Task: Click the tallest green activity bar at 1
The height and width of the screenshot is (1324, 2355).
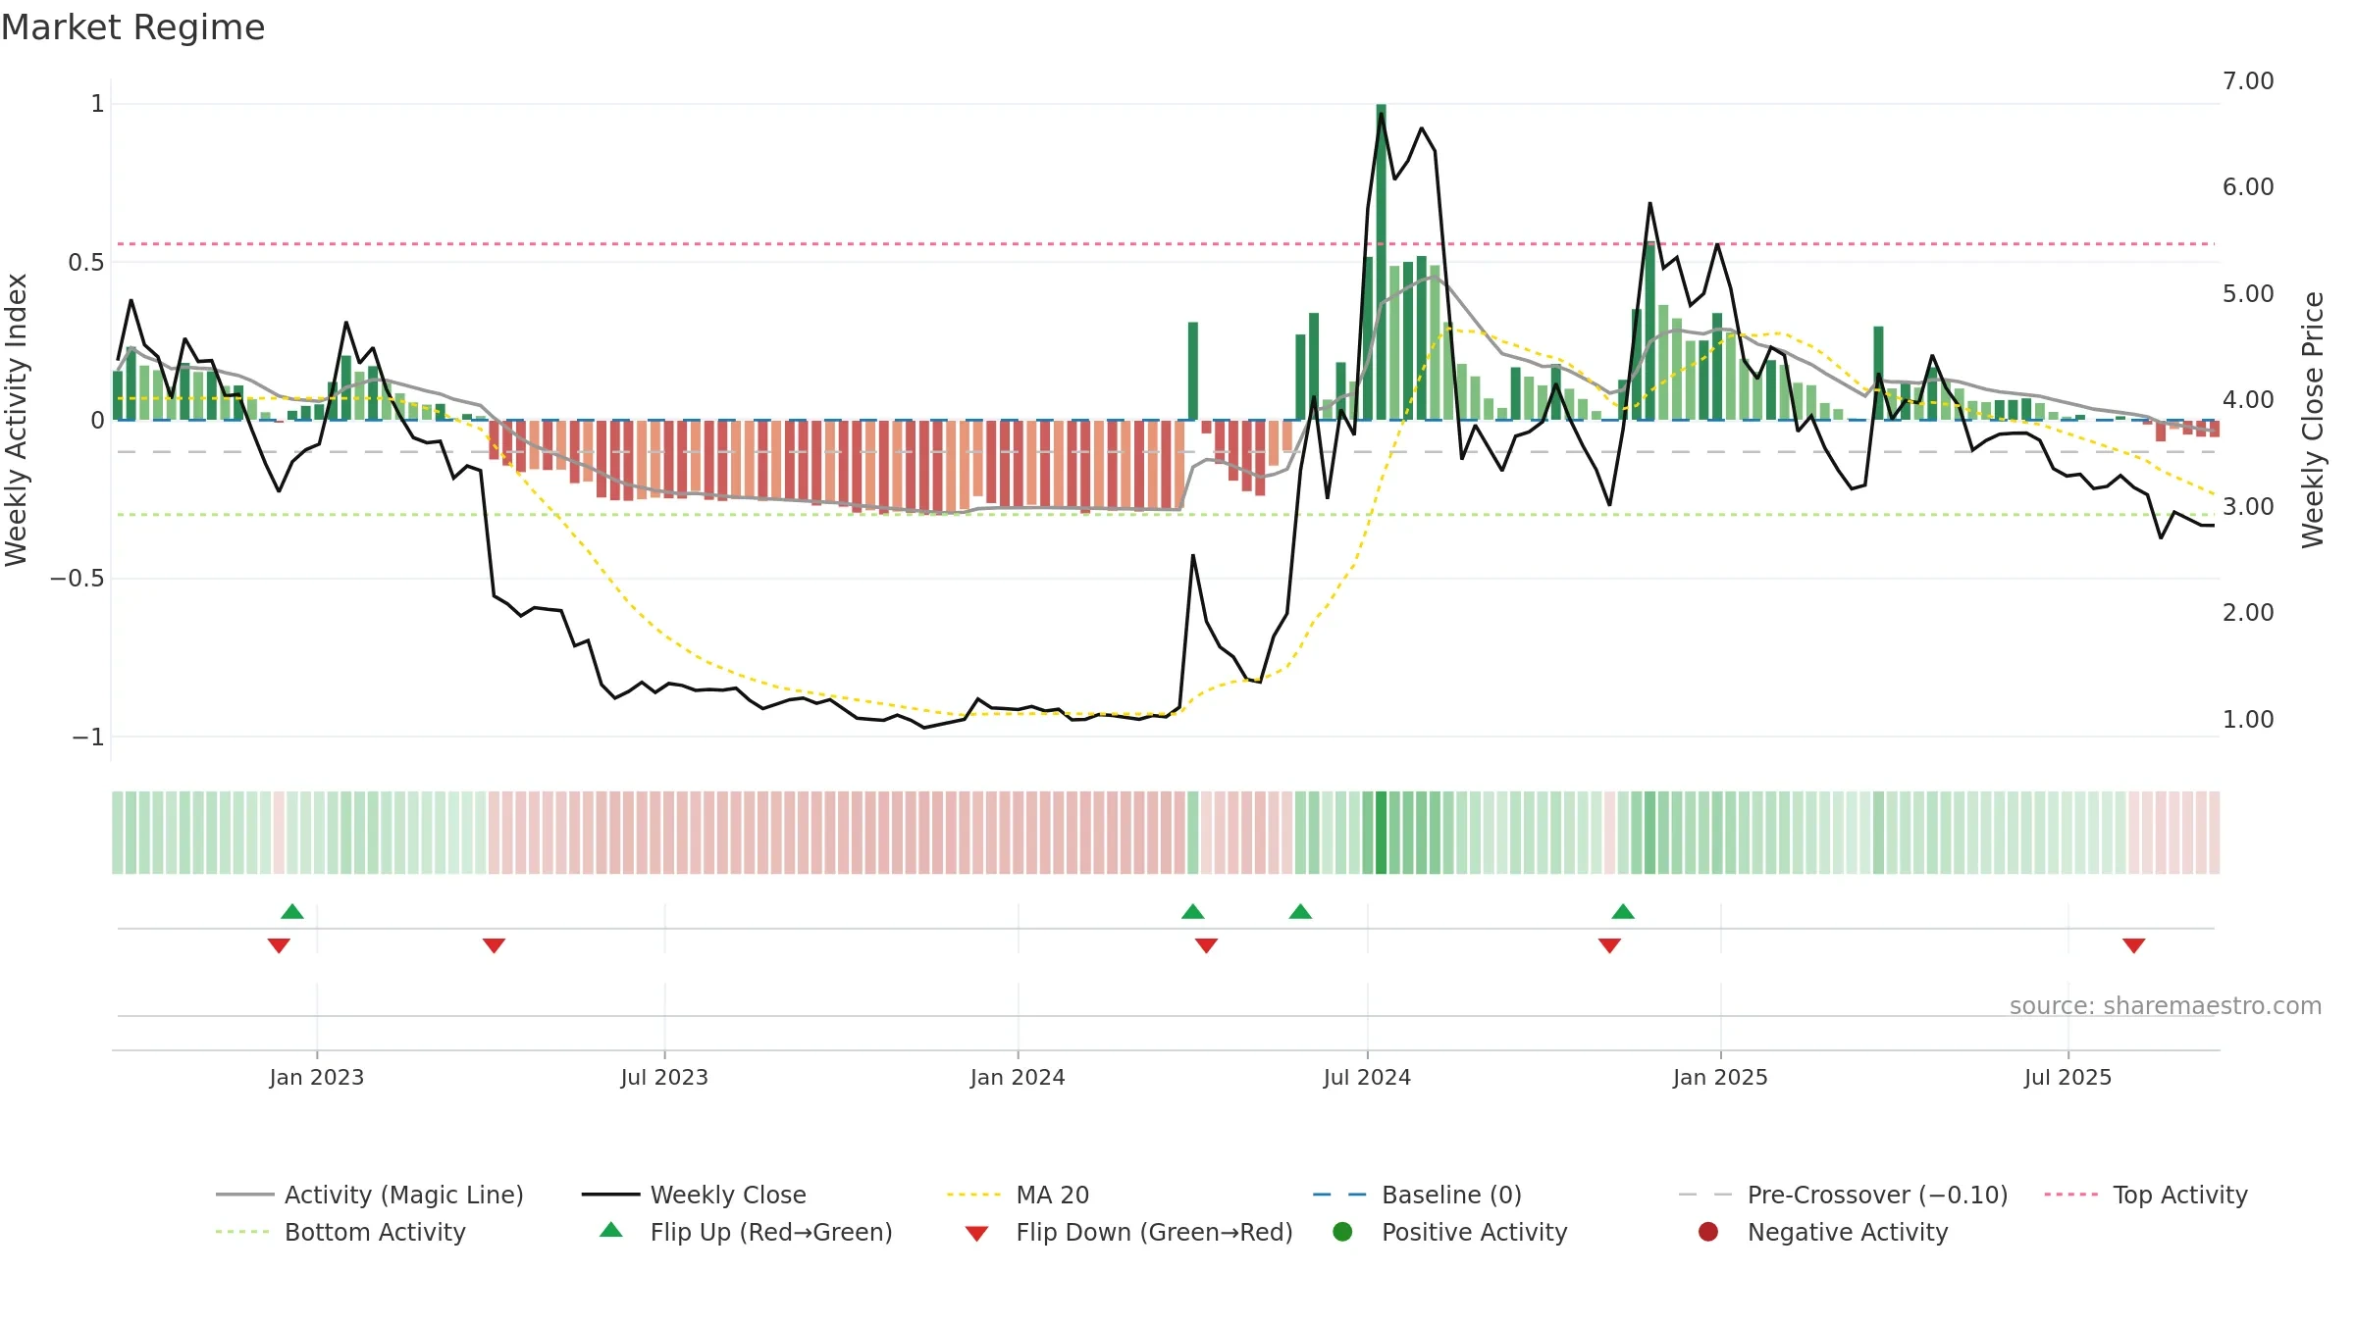Action: [1381, 262]
